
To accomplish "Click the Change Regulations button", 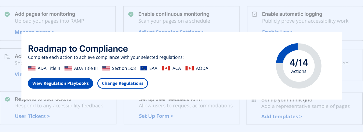I will [x=123, y=83].
